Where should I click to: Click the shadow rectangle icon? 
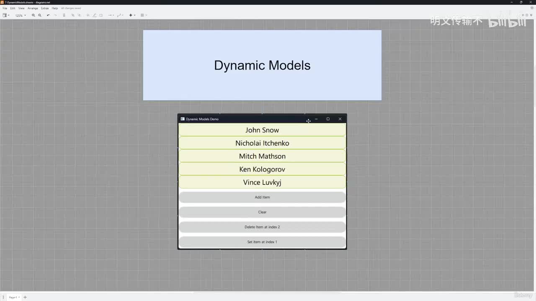point(101,15)
